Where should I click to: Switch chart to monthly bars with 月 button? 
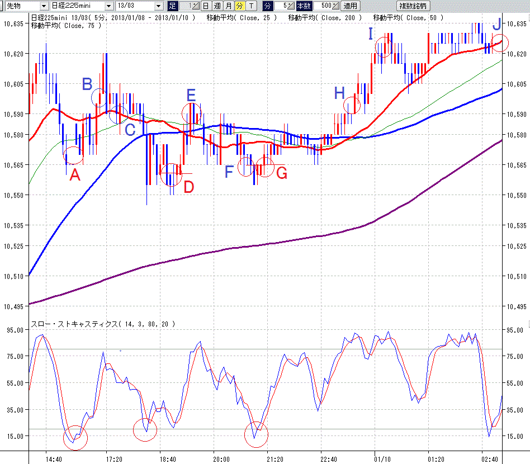(229, 6)
